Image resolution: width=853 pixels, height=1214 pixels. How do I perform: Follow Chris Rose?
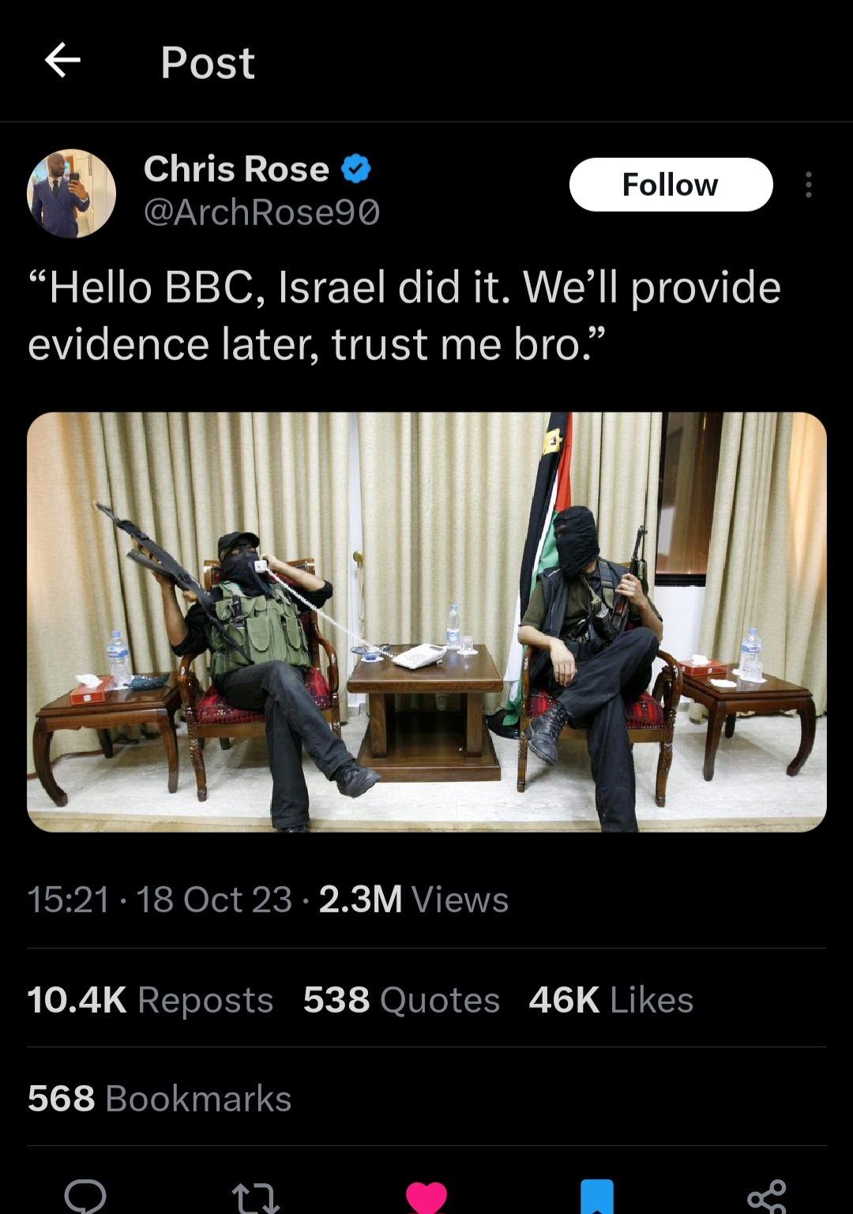[671, 185]
